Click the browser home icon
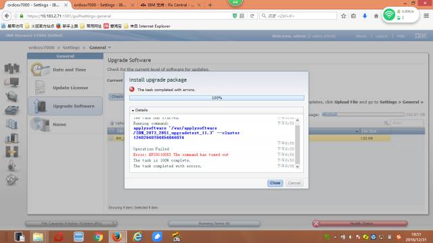The height and width of the screenshot is (243, 433). 376,16
